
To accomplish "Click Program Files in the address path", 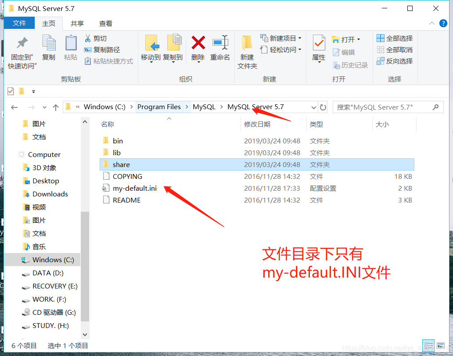I will [x=159, y=107].
